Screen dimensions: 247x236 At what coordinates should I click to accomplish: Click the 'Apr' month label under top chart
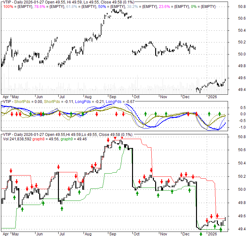[x=6, y=97]
